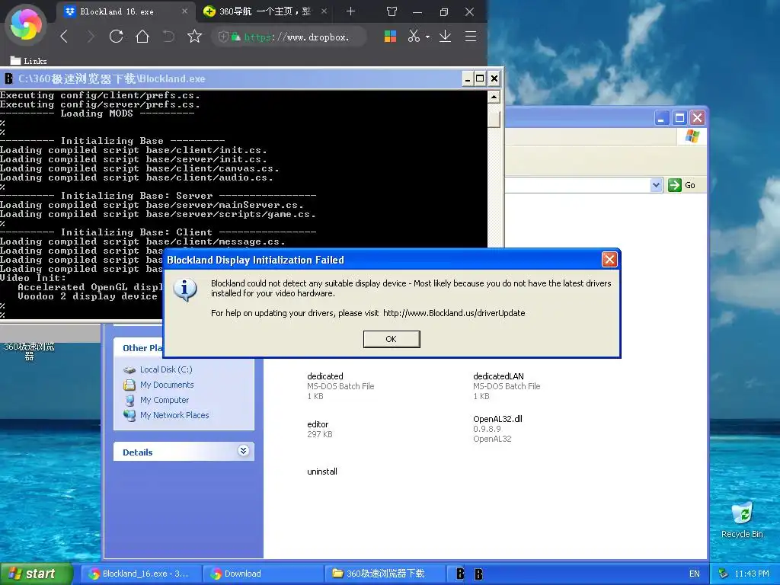Click Go in the Explorer address bar
Image resolution: width=780 pixels, height=585 pixels.
pyautogui.click(x=682, y=185)
